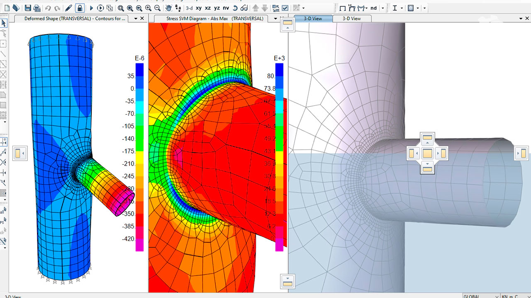This screenshot has height=298, width=531.
Task: Toggle the Lock/Unlock model padlock
Action: click(x=80, y=8)
